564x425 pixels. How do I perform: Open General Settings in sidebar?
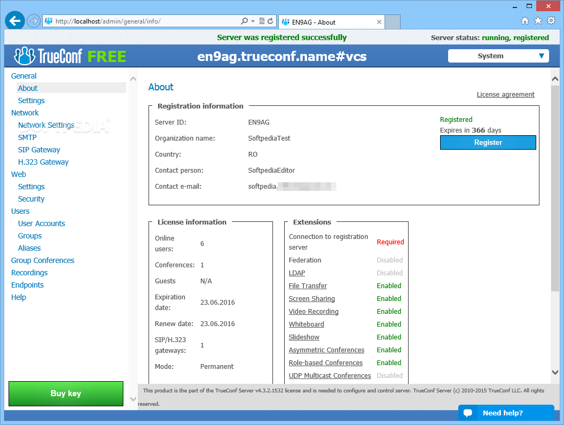click(32, 101)
